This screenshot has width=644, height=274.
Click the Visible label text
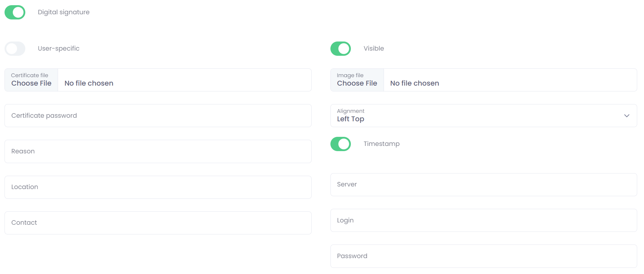pyautogui.click(x=374, y=49)
